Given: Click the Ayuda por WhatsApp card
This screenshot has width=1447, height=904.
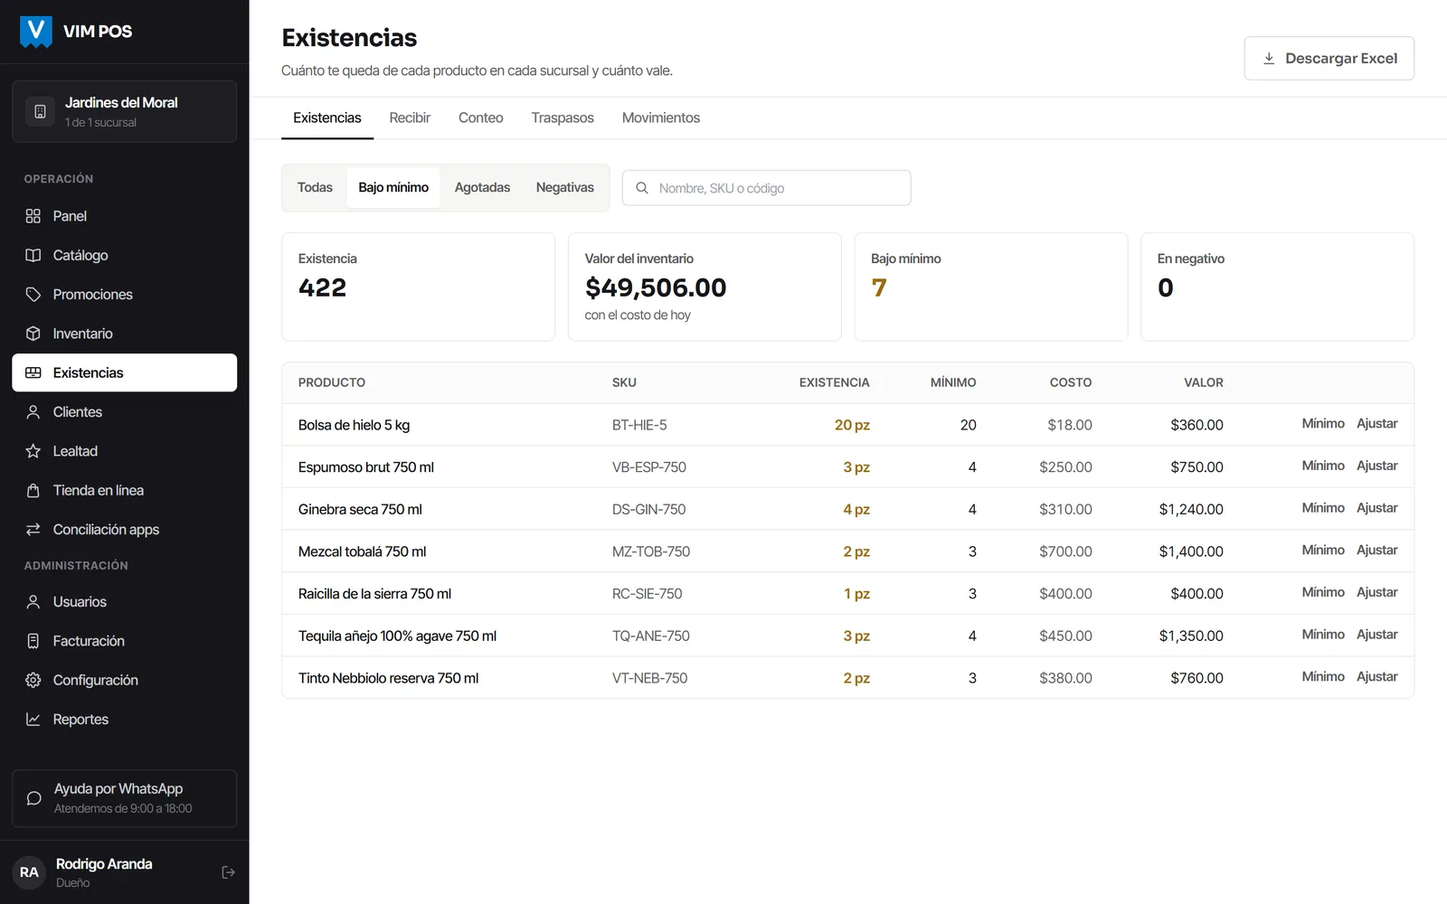Looking at the screenshot, I should click(x=125, y=798).
